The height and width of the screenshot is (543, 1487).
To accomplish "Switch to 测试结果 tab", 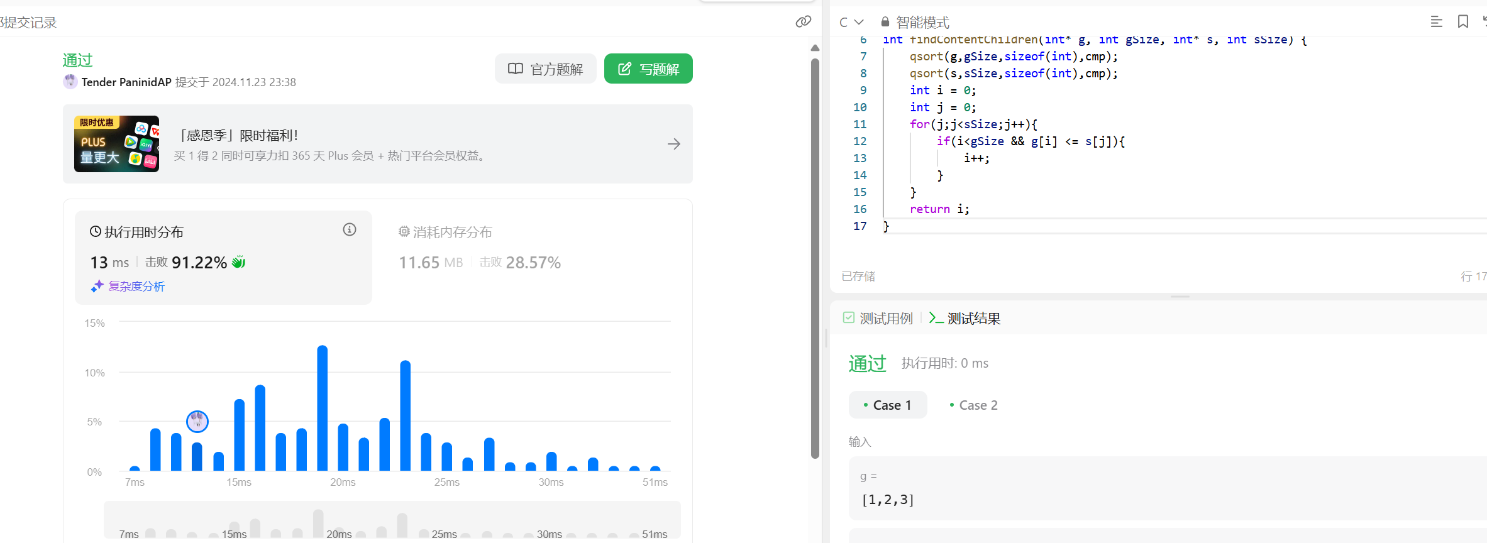I will pos(965,319).
